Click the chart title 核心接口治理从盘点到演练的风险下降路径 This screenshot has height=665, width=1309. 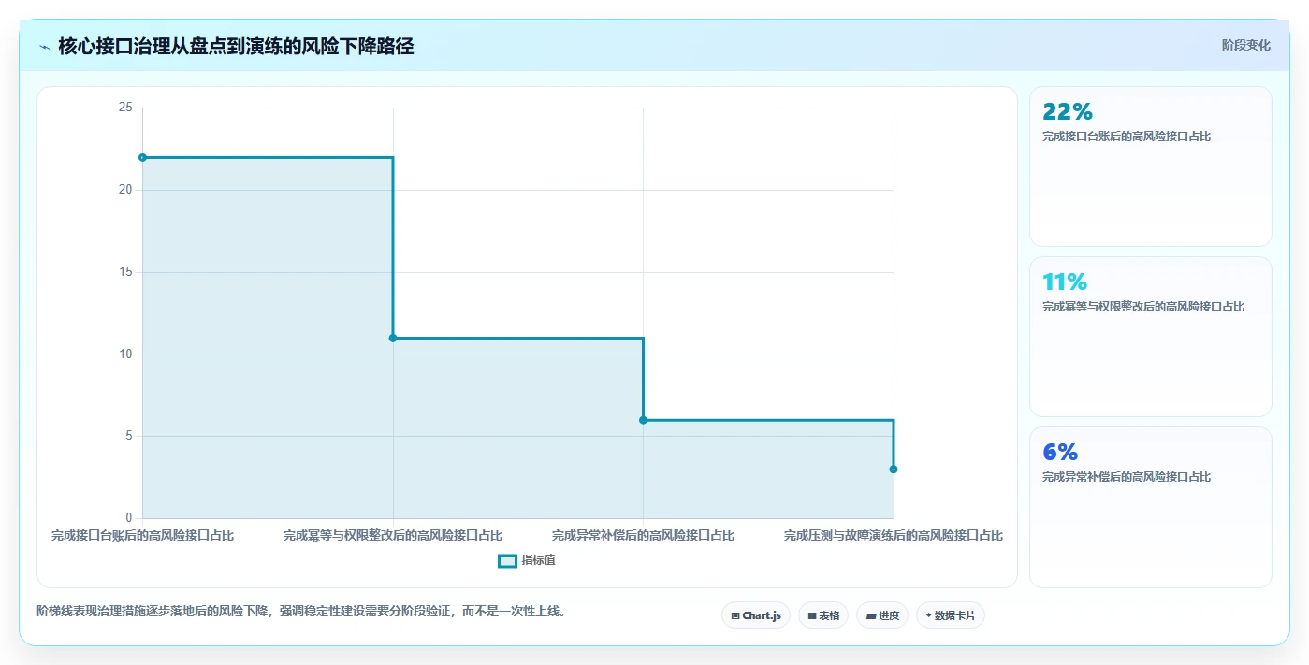tap(236, 46)
